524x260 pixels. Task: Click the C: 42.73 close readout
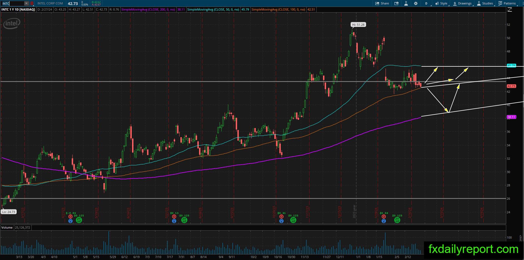tap(101, 9)
